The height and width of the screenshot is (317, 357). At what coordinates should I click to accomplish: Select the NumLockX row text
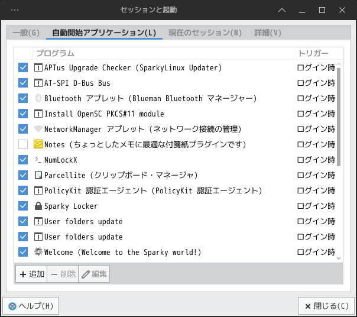pyautogui.click(x=60, y=160)
